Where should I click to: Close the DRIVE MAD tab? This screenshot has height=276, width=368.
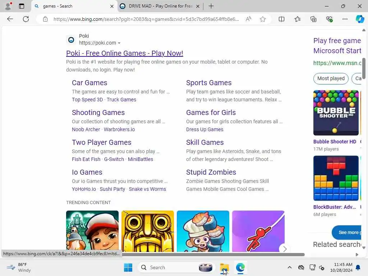point(198,6)
